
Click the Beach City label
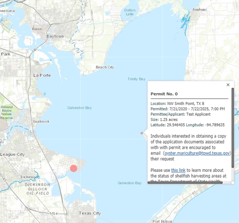(x=105, y=67)
